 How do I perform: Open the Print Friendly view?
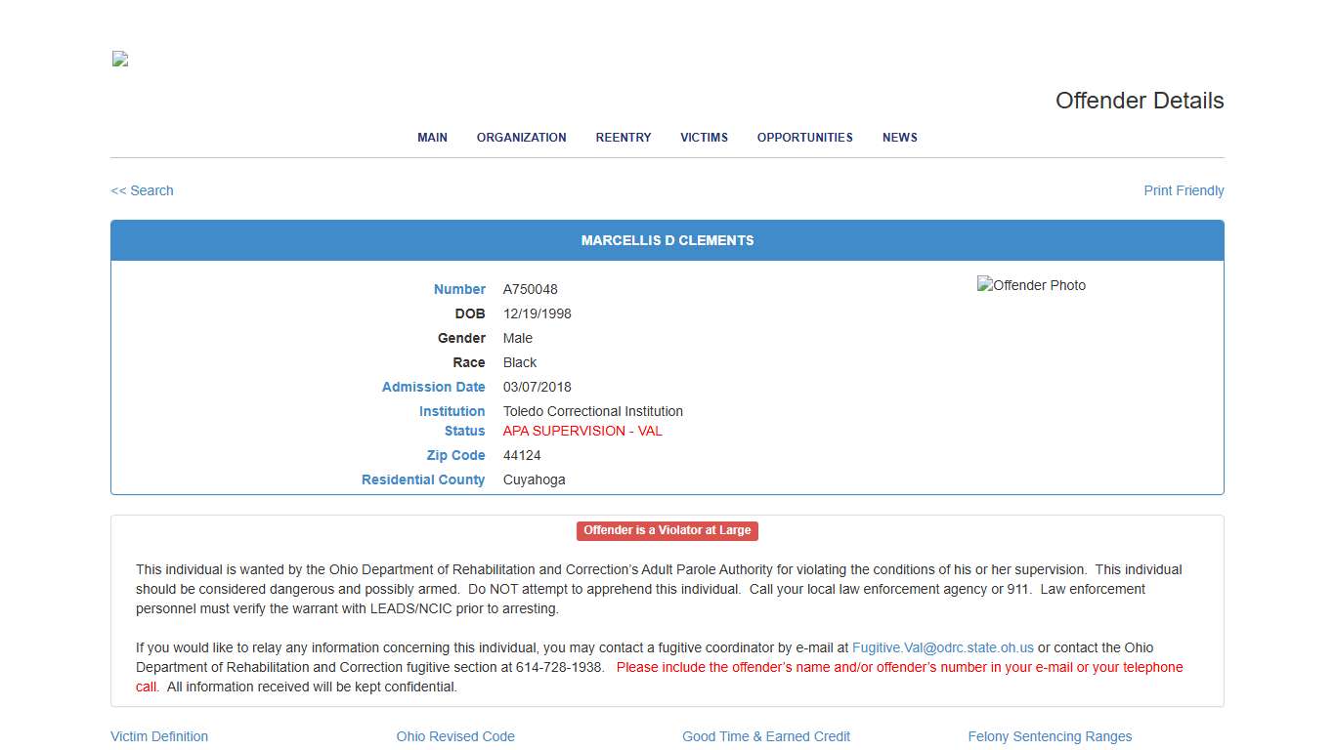pyautogui.click(x=1184, y=190)
